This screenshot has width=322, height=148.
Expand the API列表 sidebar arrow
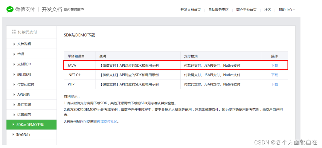click(14, 94)
